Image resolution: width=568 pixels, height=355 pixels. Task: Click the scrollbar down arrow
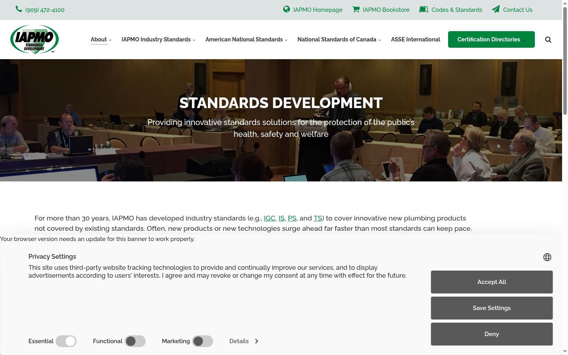(x=565, y=351)
